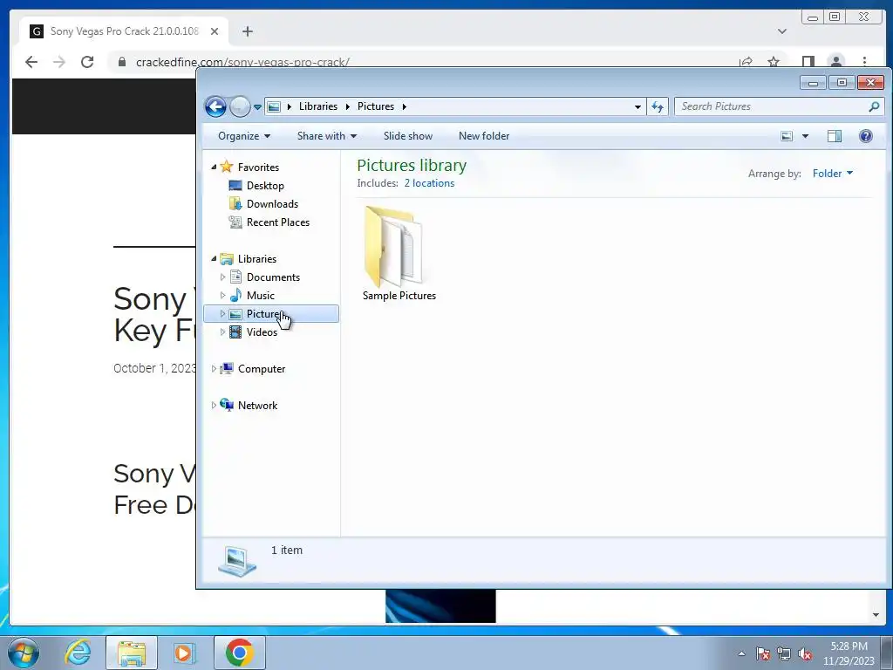
Task: Select Favorites in navigation pane
Action: click(258, 167)
